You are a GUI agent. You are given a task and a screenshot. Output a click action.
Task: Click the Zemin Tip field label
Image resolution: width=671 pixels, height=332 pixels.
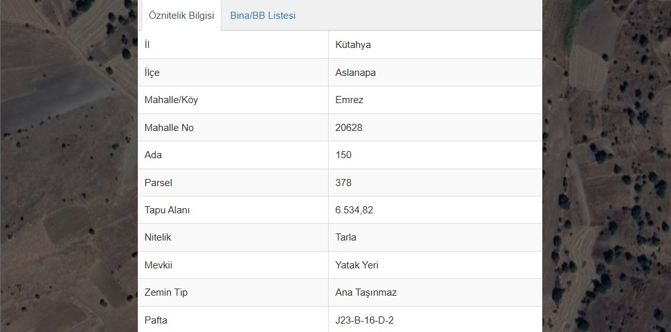(x=166, y=292)
